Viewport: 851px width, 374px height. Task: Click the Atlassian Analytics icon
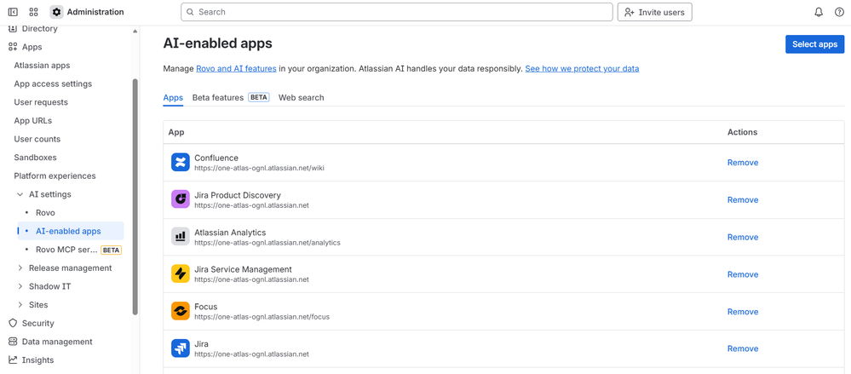coord(181,237)
